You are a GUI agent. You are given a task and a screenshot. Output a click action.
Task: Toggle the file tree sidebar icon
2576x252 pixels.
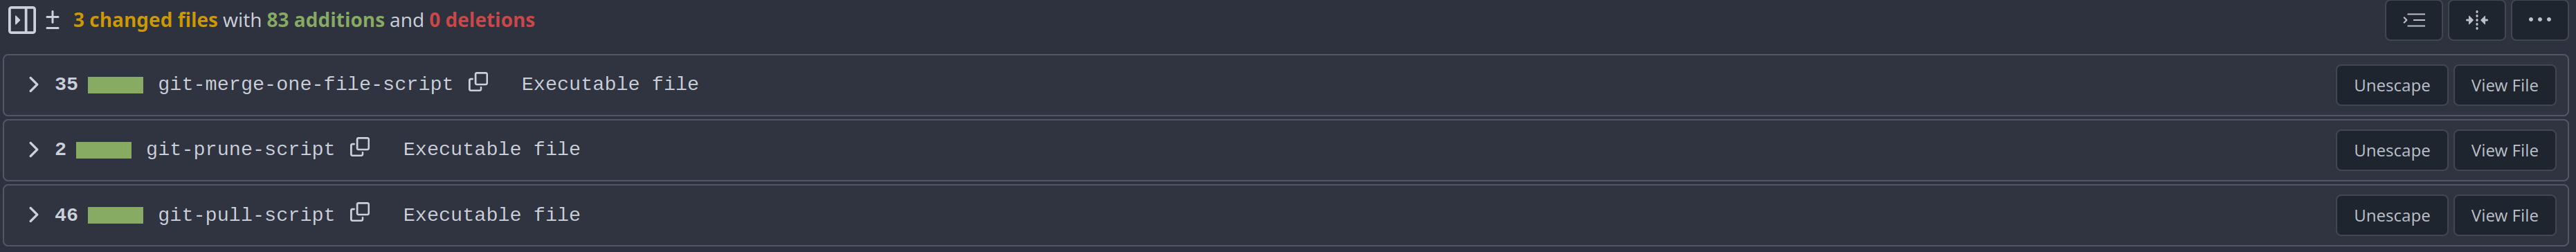pos(22,20)
